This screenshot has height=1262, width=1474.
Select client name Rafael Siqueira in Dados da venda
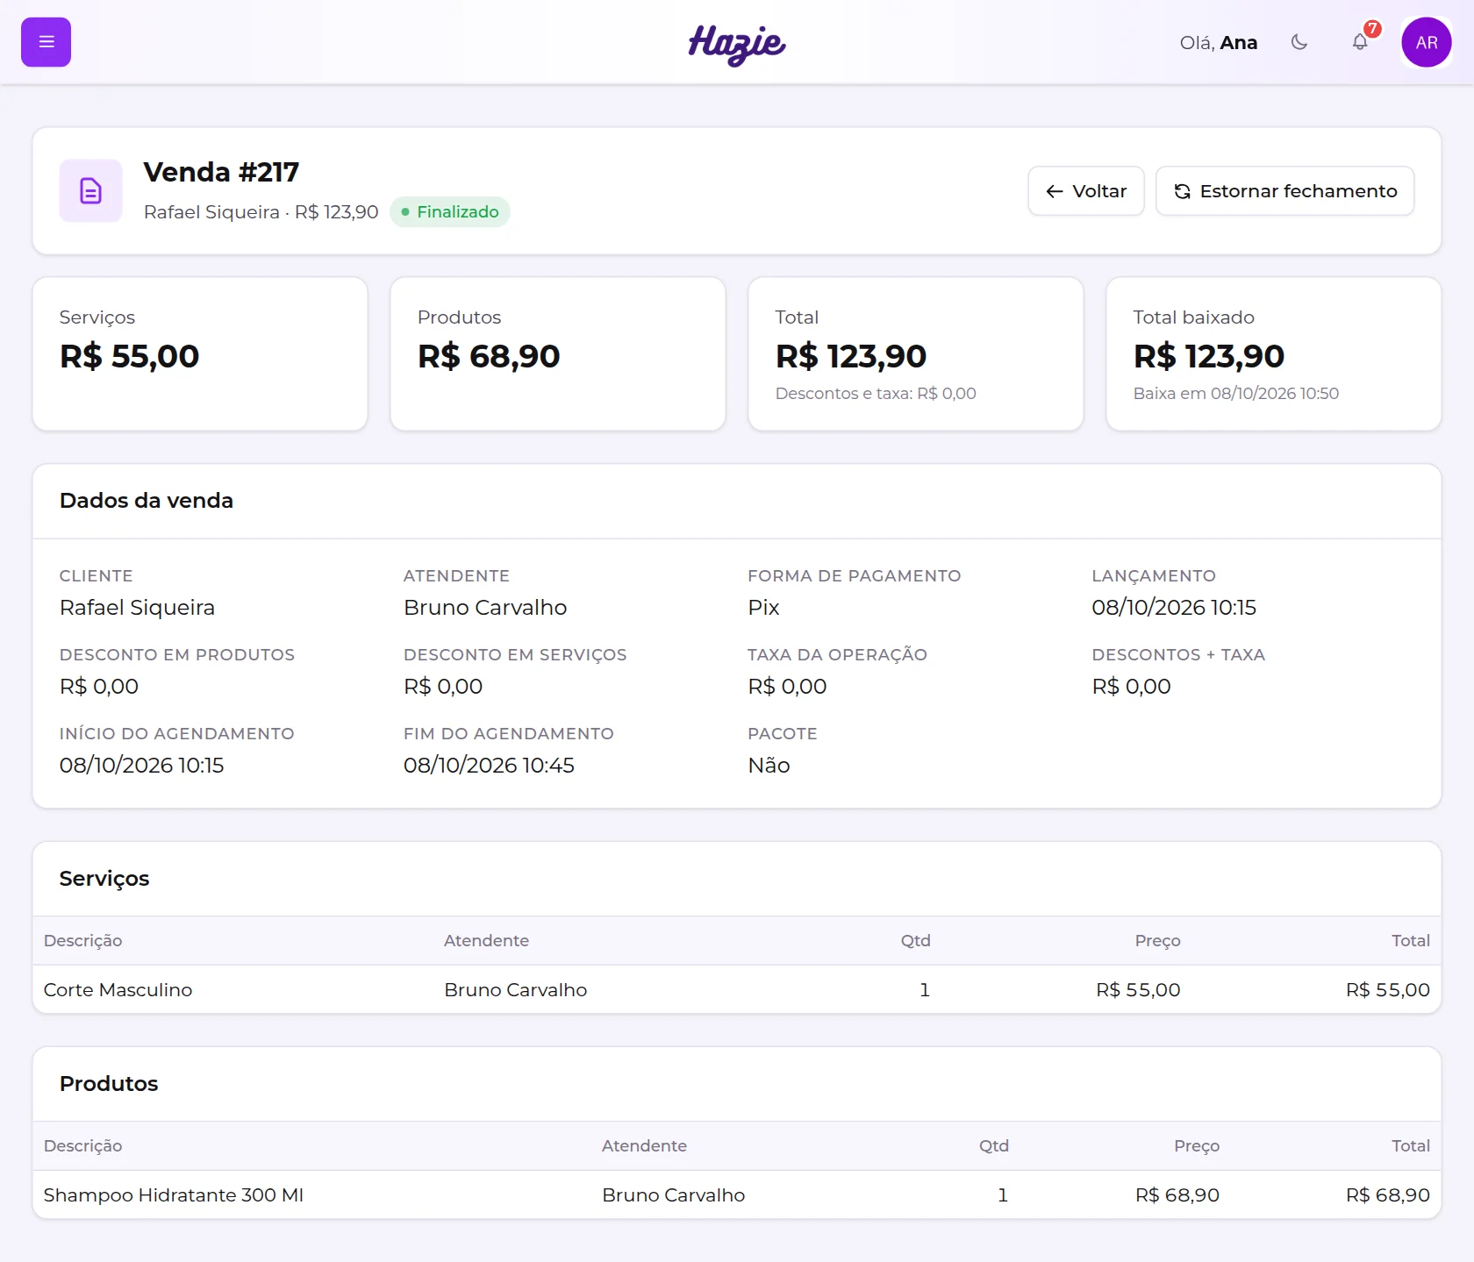pos(137,608)
